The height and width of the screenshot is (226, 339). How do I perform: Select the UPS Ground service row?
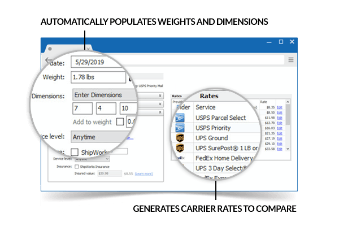[212, 138]
